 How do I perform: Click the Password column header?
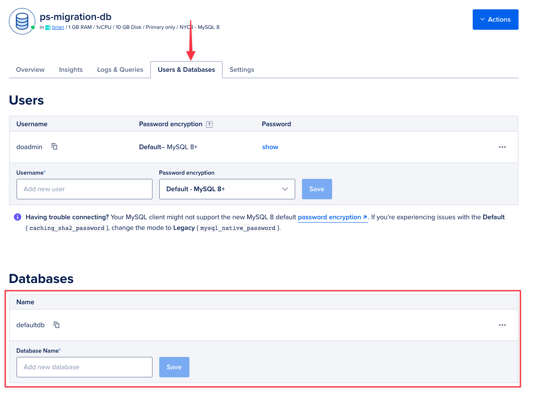tap(276, 124)
